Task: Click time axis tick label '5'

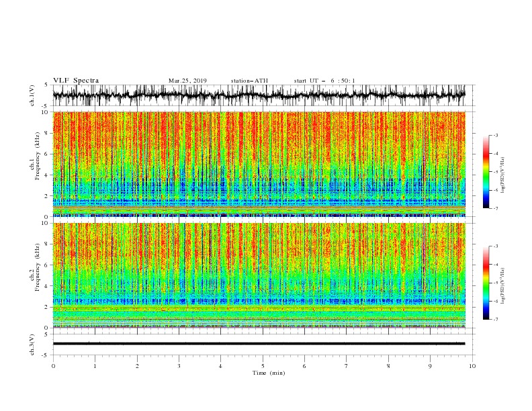Action: coord(263,366)
